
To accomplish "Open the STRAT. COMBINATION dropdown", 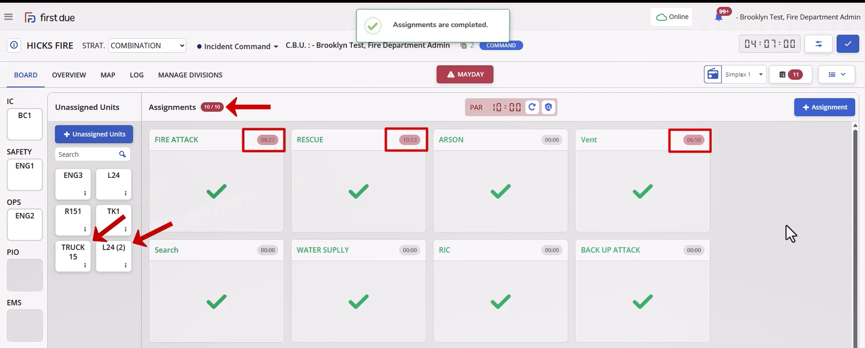I will click(147, 46).
